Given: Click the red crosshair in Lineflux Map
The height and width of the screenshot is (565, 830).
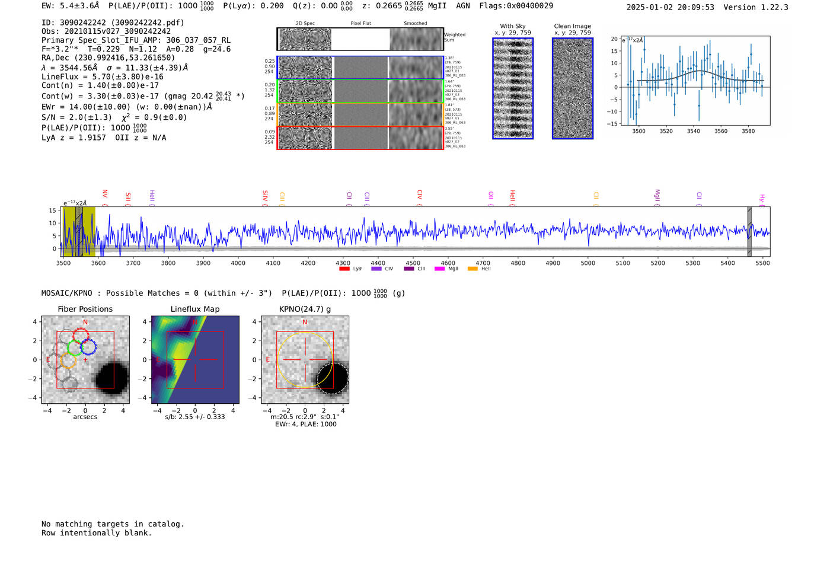Looking at the screenshot, I should point(195,359).
